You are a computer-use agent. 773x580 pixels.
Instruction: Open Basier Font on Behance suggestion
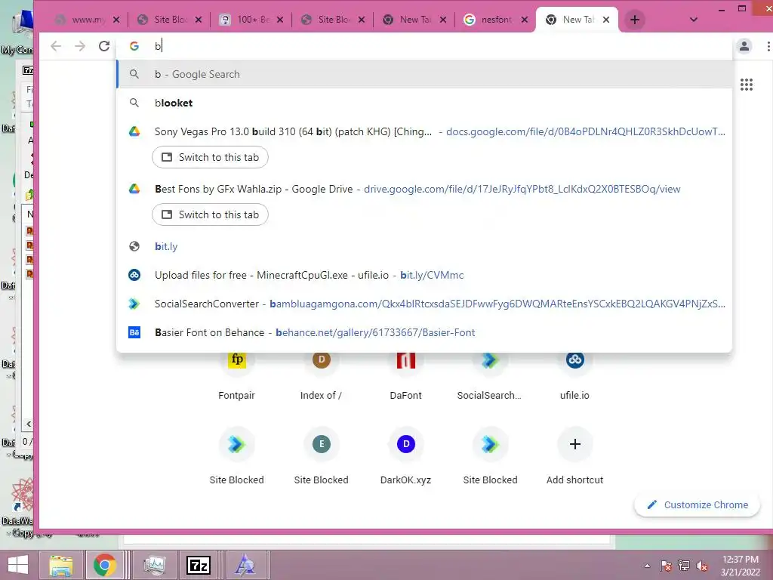point(424,332)
